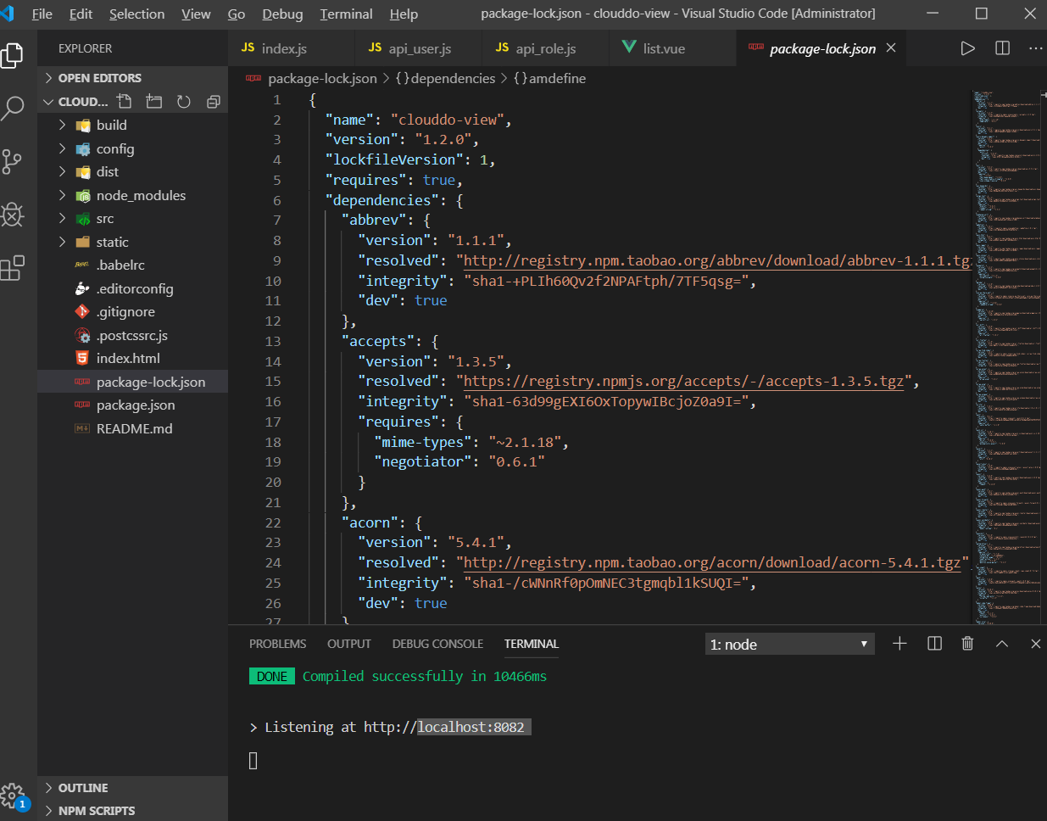Screen dimensions: 1047x821
Task: Kill the terminal with trash icon
Action: click(967, 643)
